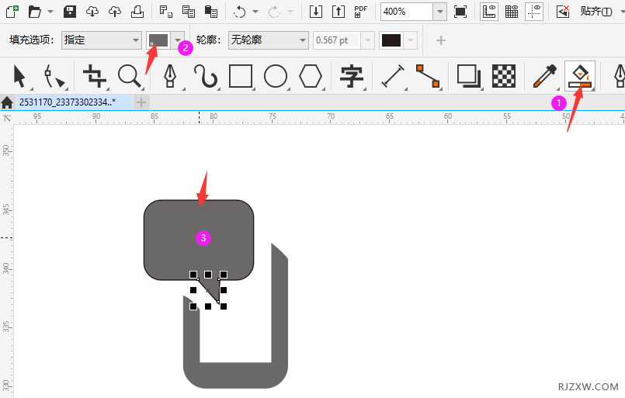
Task: Click the Import icon
Action: pyautogui.click(x=316, y=12)
